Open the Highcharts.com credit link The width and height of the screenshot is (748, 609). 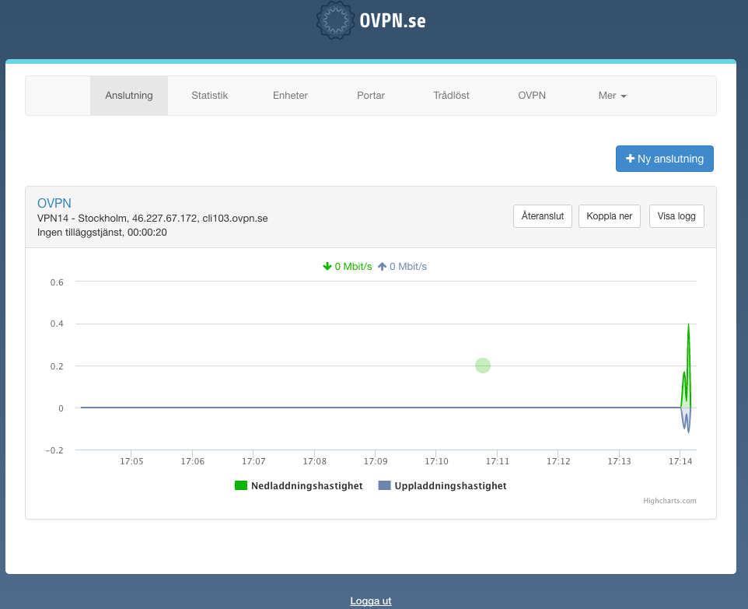669,501
